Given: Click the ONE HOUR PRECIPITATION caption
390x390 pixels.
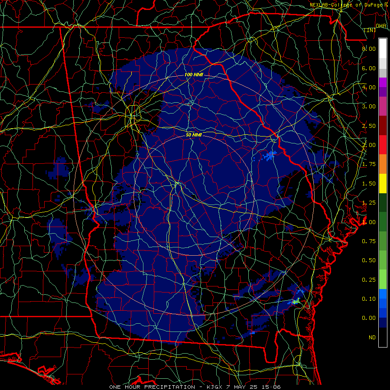Looking at the screenshot, I should (152, 387).
